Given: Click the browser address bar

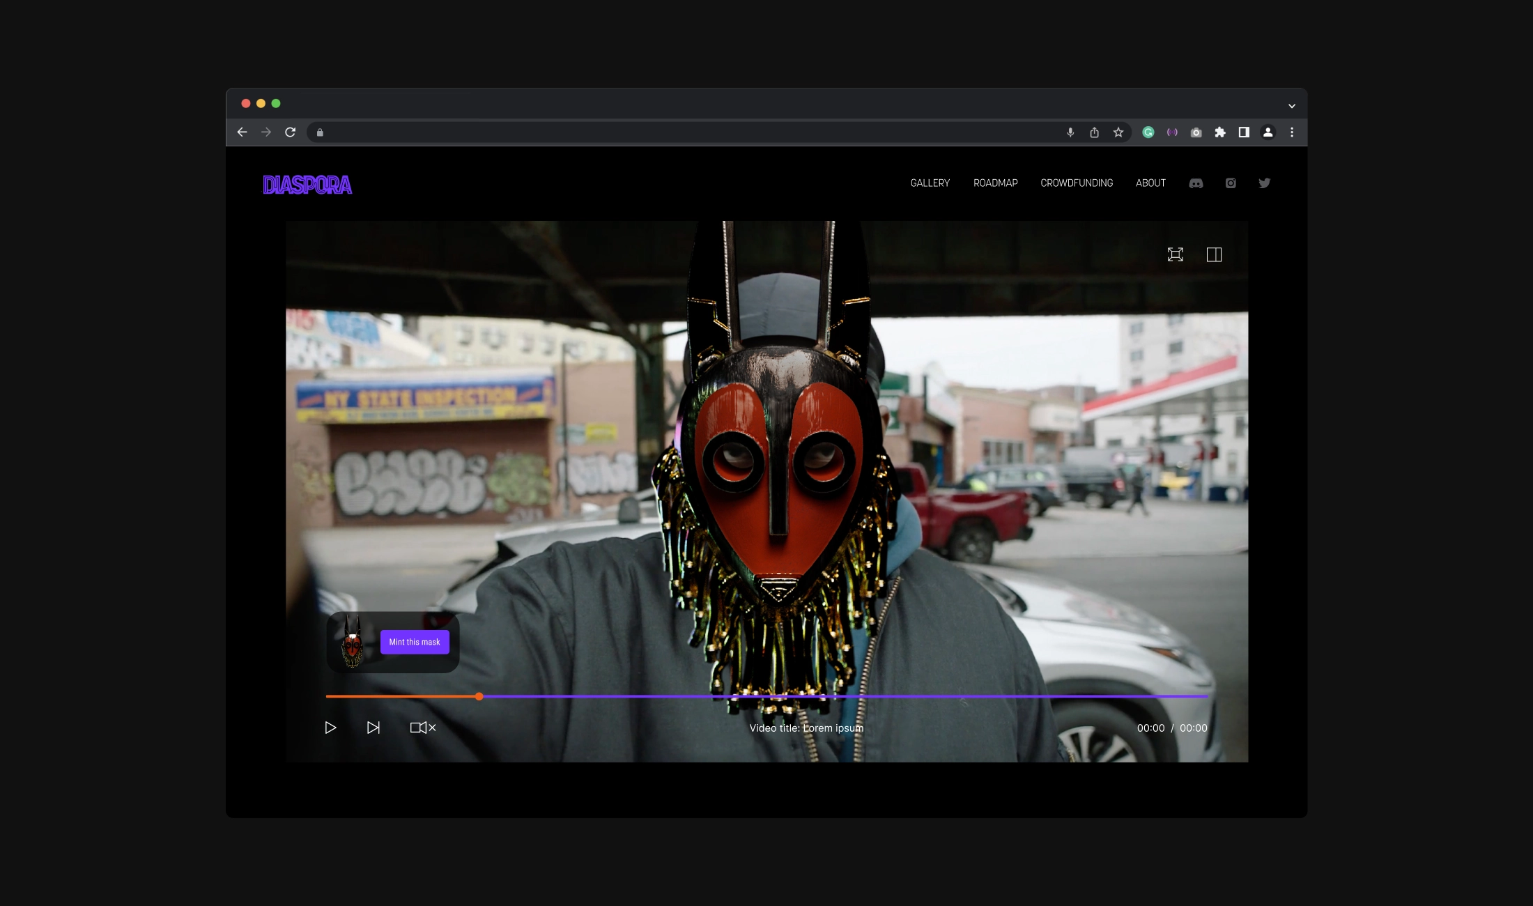Looking at the screenshot, I should coord(718,132).
